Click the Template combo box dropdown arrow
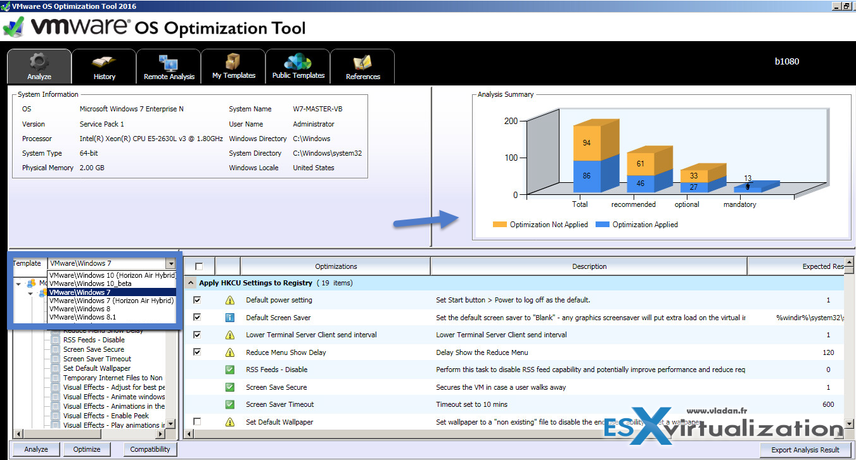856x460 pixels. [x=170, y=263]
